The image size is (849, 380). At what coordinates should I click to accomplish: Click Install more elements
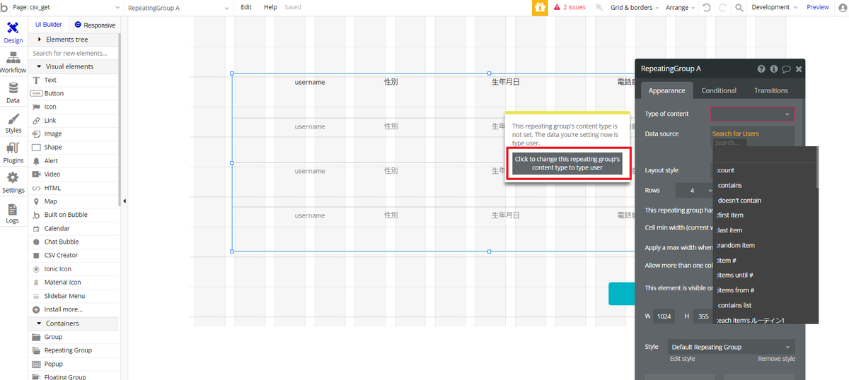pyautogui.click(x=74, y=309)
